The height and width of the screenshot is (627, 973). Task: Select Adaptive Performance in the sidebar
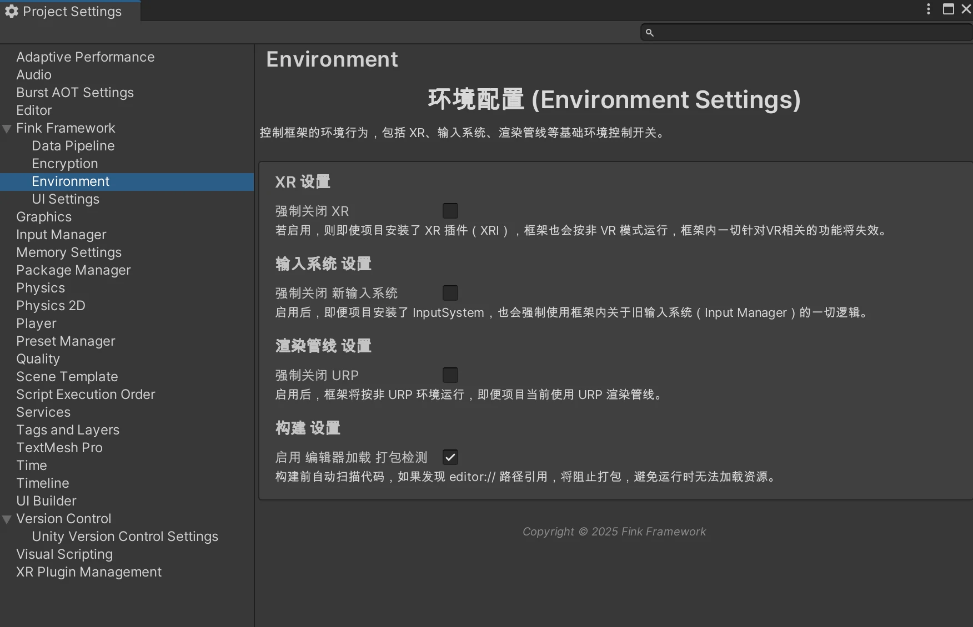click(86, 57)
